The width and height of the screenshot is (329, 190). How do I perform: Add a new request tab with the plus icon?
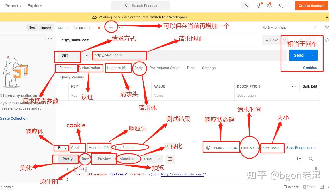click(111, 27)
